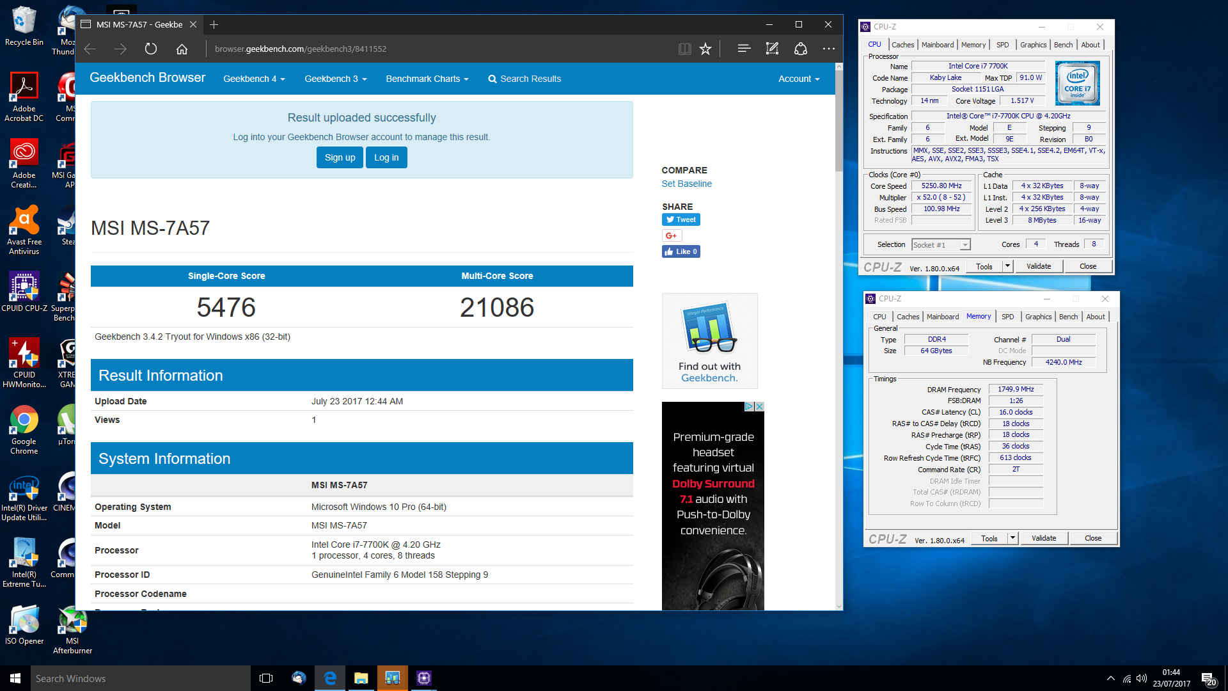
Task: Close the headset ad with X
Action: click(x=760, y=406)
